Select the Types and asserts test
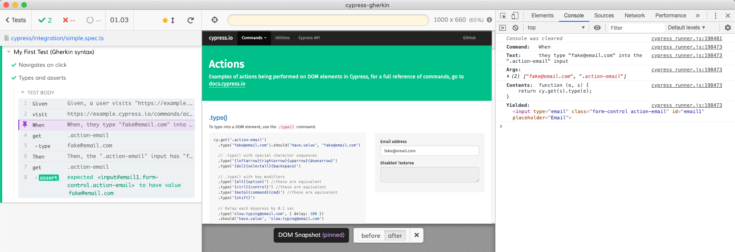The image size is (735, 252). [42, 78]
